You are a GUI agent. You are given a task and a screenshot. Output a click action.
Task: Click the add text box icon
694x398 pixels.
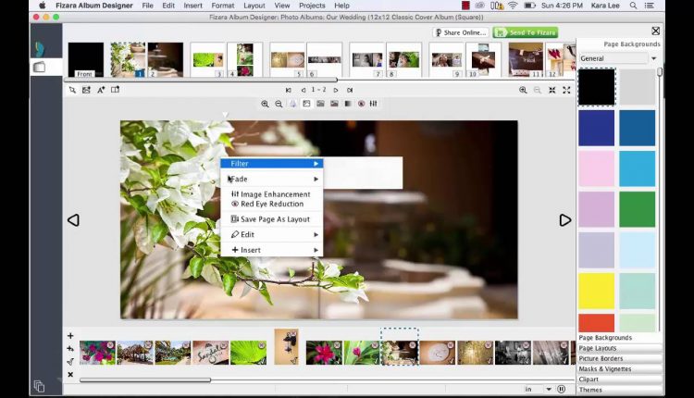click(x=101, y=90)
